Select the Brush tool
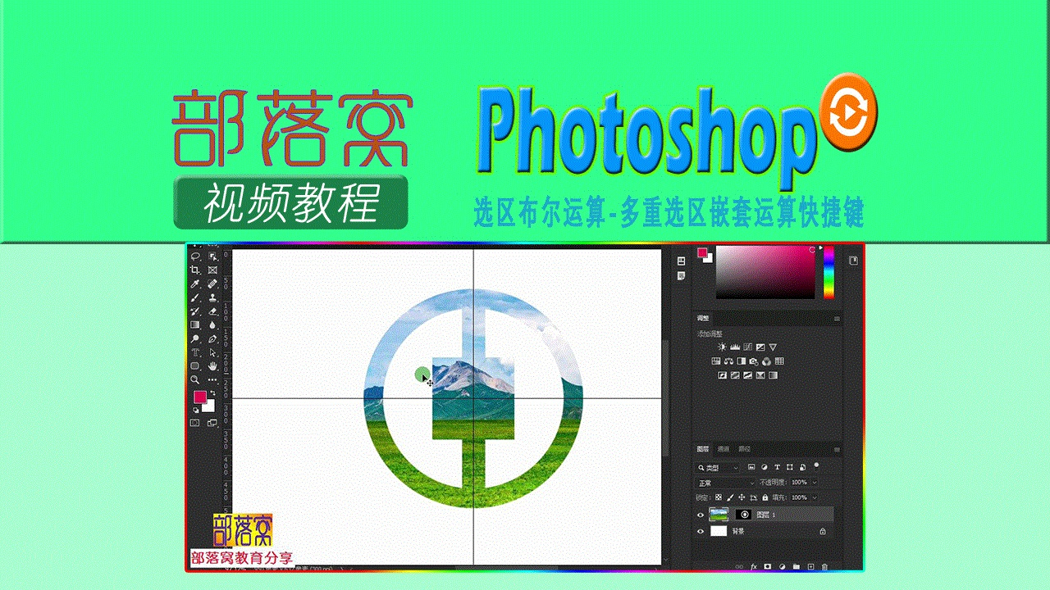The width and height of the screenshot is (1050, 590). coord(195,297)
